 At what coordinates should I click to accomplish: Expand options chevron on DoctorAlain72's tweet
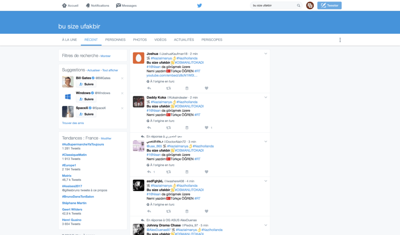(266, 141)
